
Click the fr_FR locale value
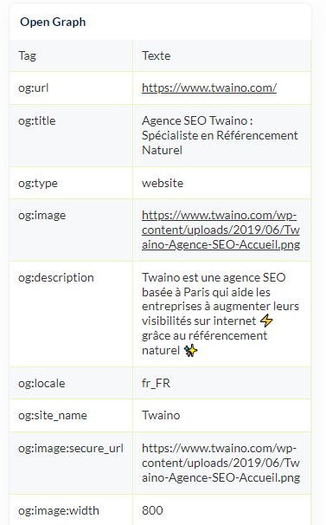(x=157, y=383)
